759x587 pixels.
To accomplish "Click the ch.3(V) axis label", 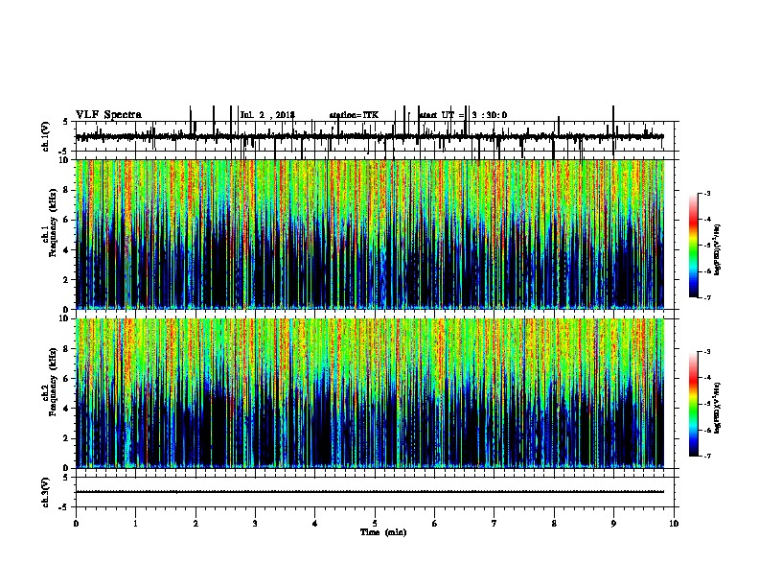I will tap(46, 492).
